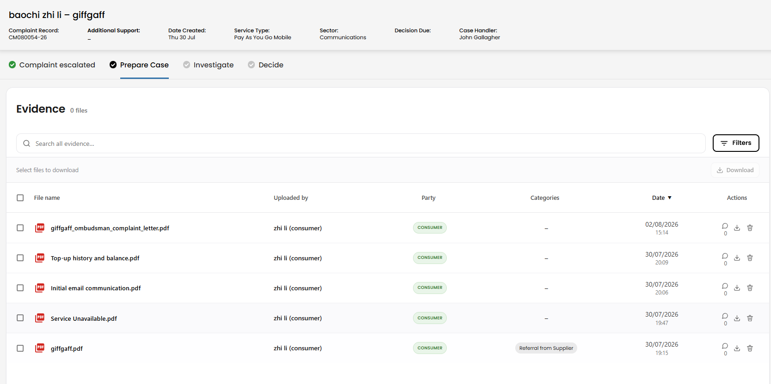Click the date 30/07/2026 19:15
This screenshot has width=771, height=384.
click(662, 348)
